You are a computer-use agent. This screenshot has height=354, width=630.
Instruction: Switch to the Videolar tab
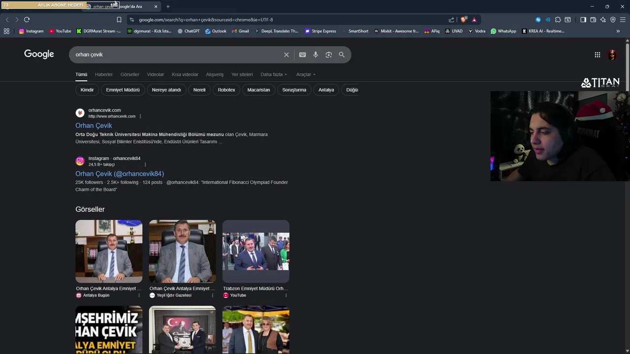click(x=156, y=75)
